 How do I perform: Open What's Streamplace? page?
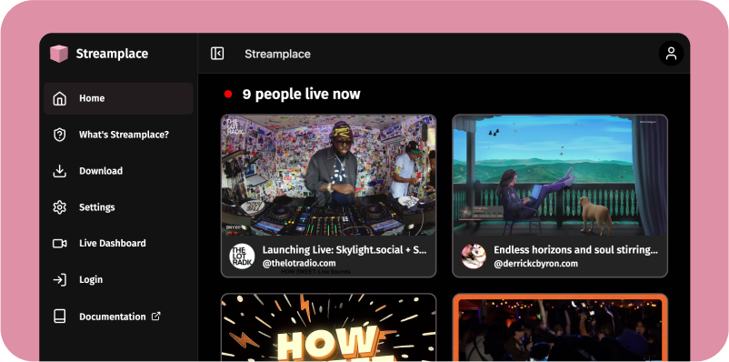(x=118, y=135)
